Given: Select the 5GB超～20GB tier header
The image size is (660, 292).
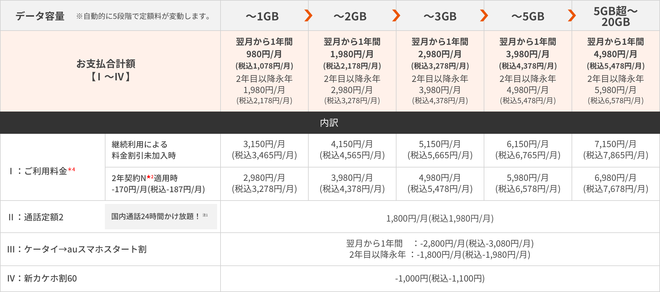Looking at the screenshot, I should [615, 16].
